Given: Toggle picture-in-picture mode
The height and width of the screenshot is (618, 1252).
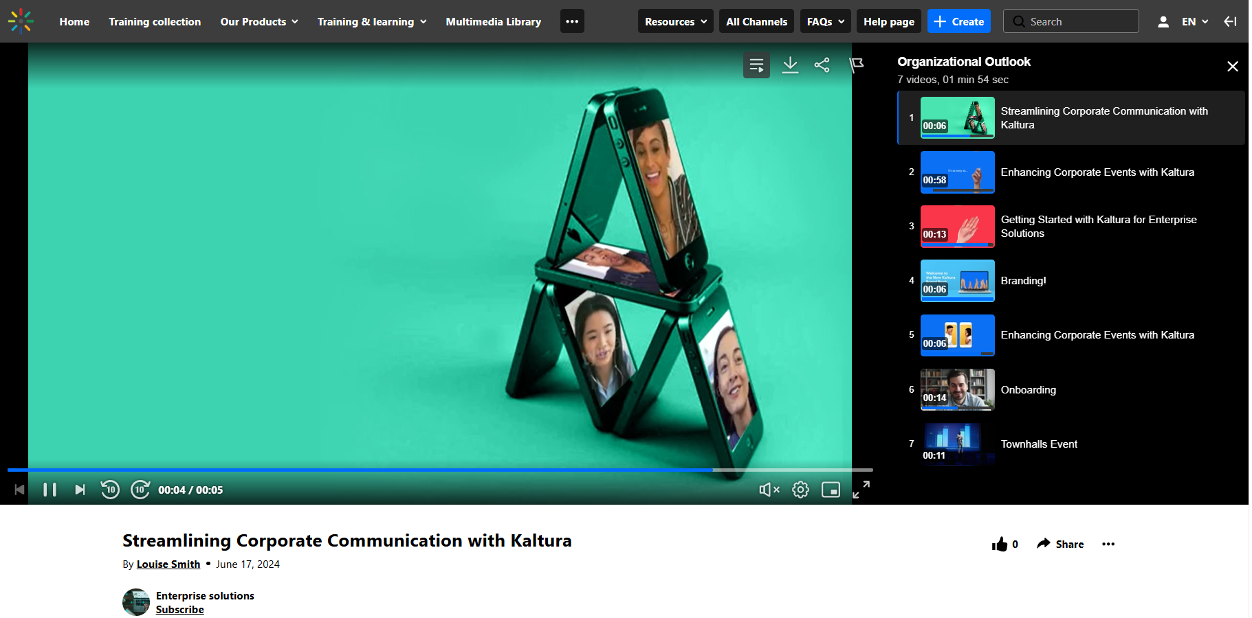Looking at the screenshot, I should [x=831, y=490].
